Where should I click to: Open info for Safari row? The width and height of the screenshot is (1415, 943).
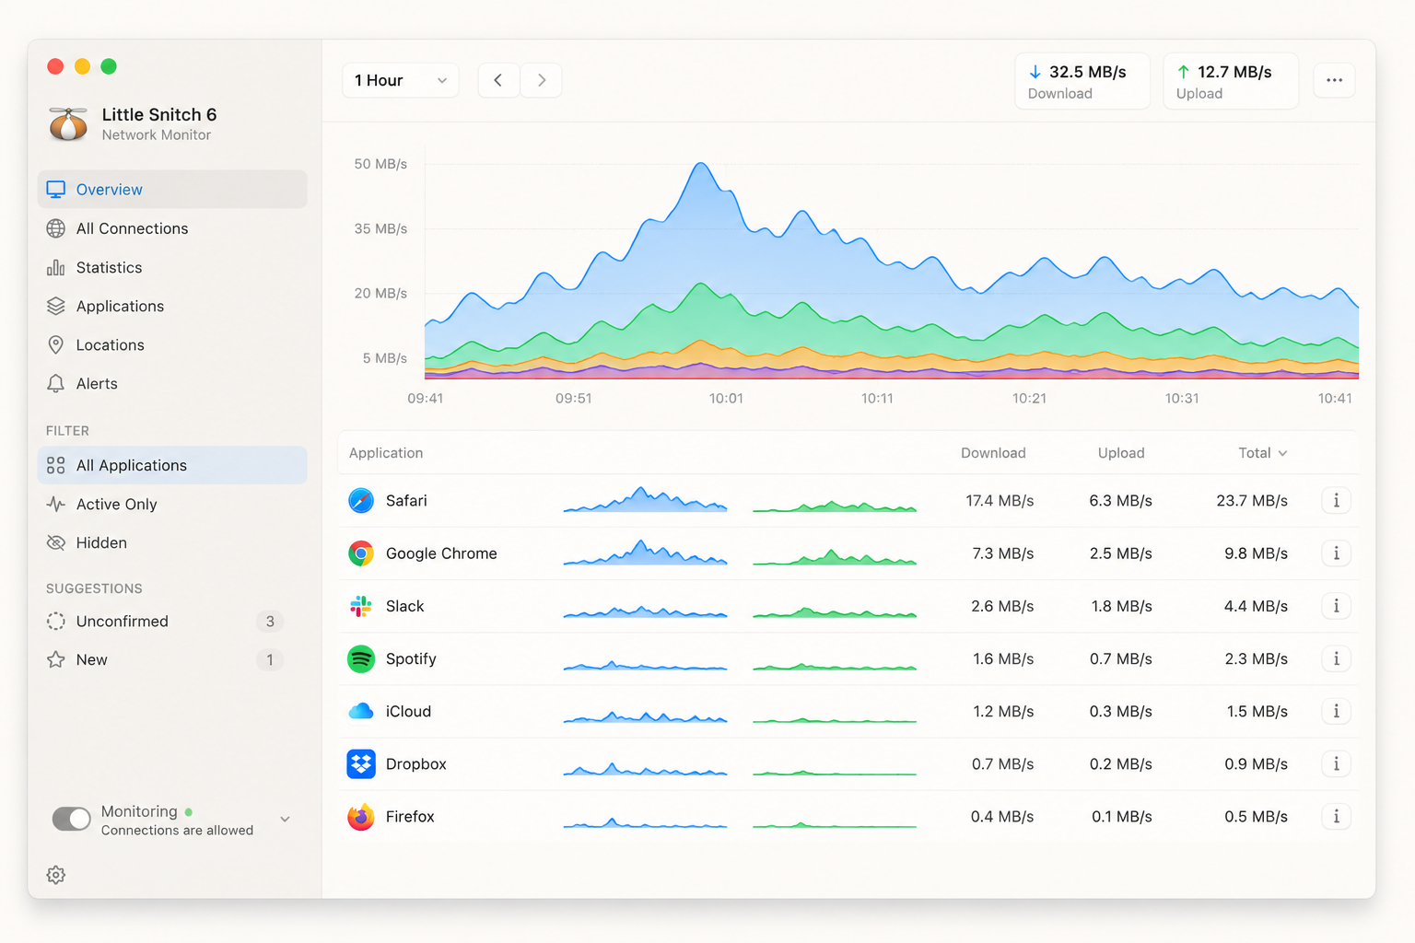tap(1337, 501)
